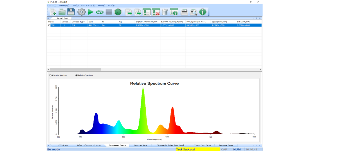The height and width of the screenshot is (151, 346).
Task: Delete data with the trash can icon
Action: pos(165,12)
